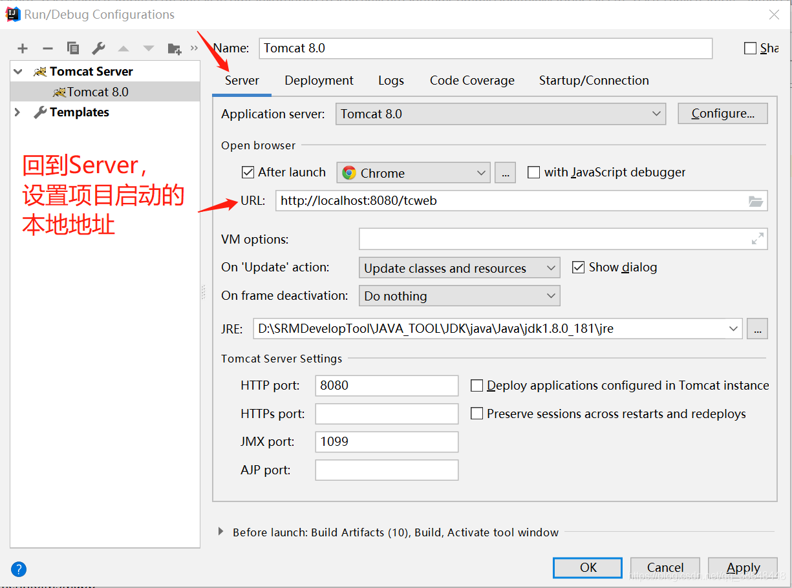Move configuration down arrow
This screenshot has height=588, width=792.
pyautogui.click(x=149, y=48)
